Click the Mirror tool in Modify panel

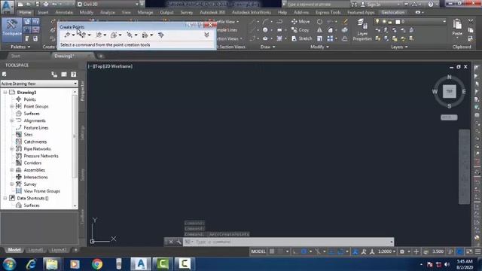[x=319, y=30]
